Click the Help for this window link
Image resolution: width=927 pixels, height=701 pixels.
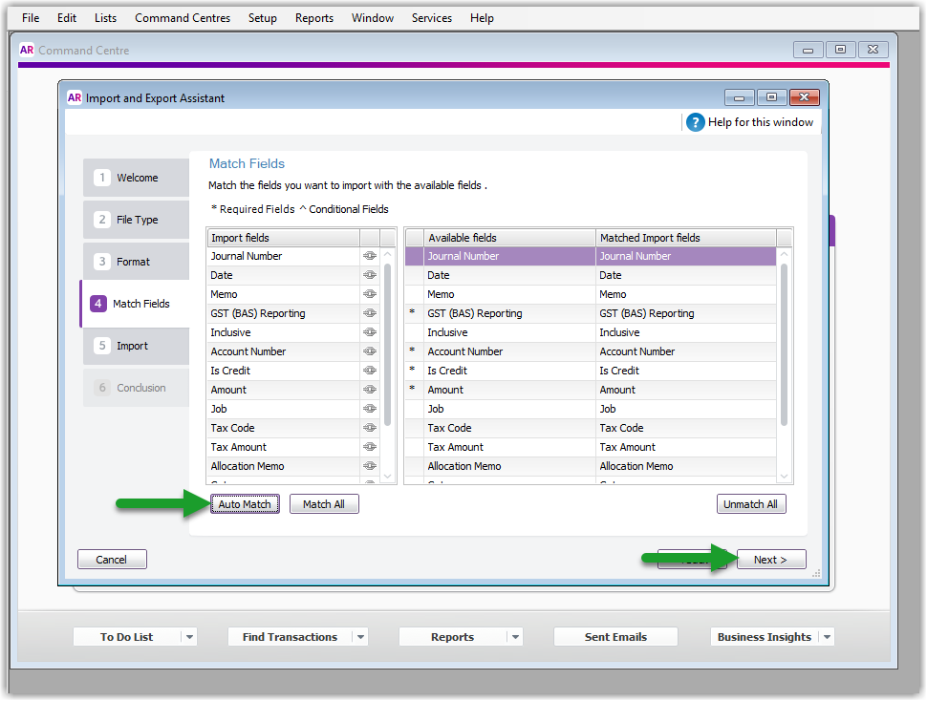pos(761,122)
